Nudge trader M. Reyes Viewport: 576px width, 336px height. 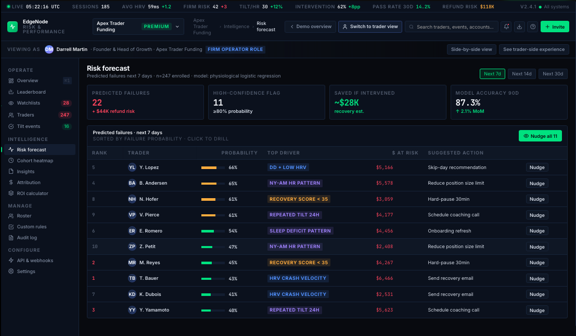pos(537,263)
